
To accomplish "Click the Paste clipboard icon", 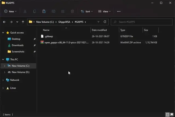I will [44, 11].
